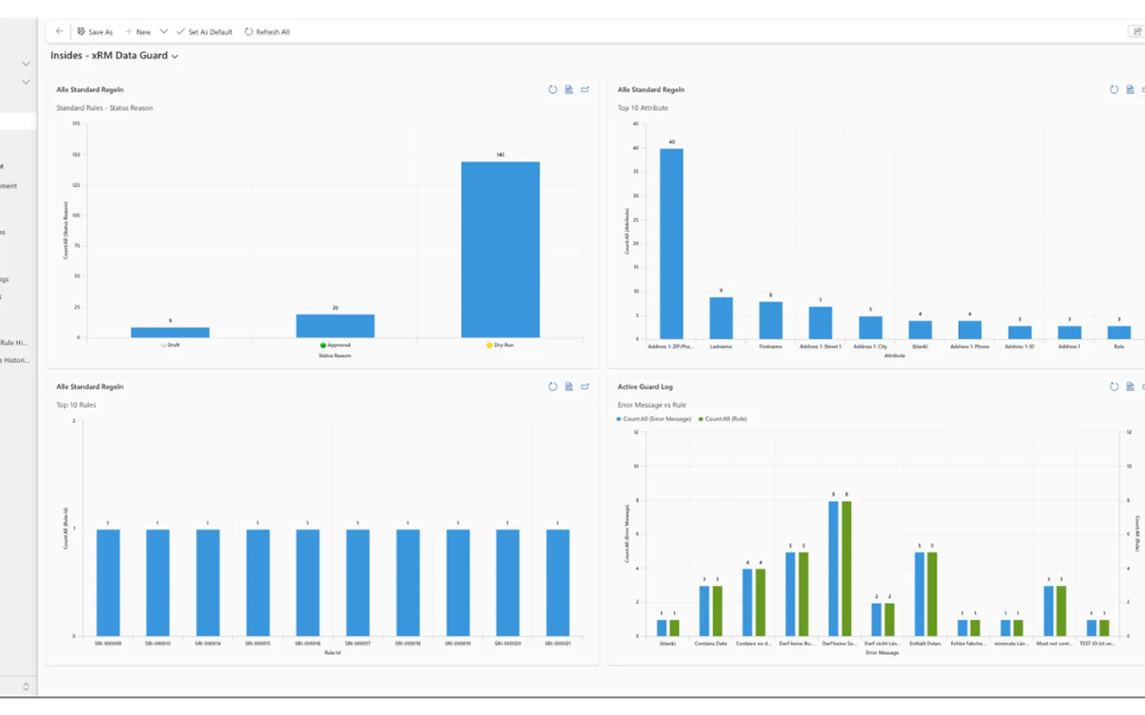The width and height of the screenshot is (1145, 715).
Task: Click the Active Guard Log chart title
Action: point(645,386)
